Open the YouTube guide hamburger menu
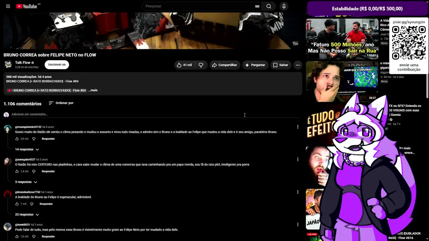Viewport: 429px width, 241px height. coord(8,6)
